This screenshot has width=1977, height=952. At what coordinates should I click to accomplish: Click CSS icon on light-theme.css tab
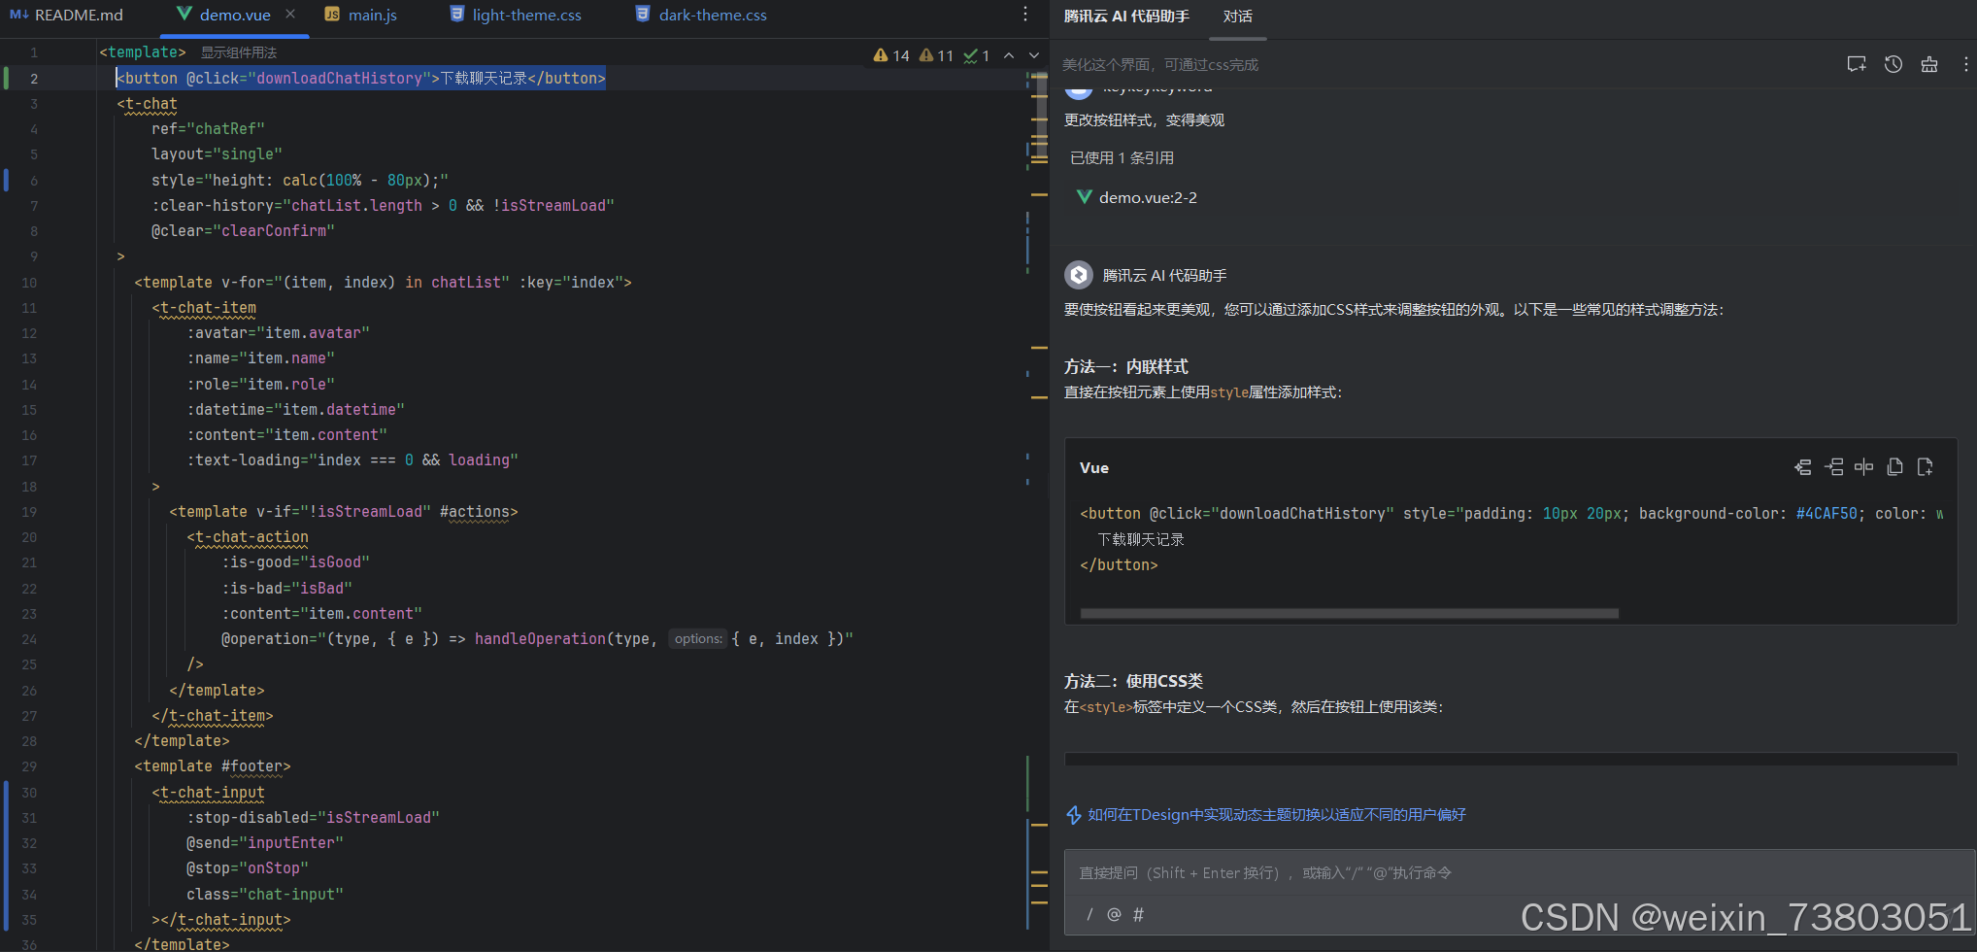(x=456, y=15)
